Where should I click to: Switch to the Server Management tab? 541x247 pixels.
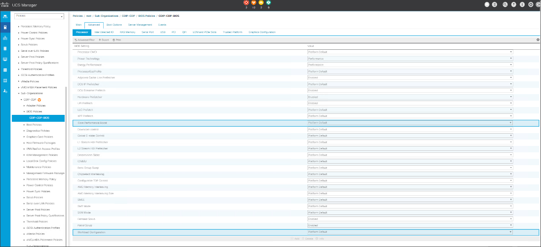(140, 25)
